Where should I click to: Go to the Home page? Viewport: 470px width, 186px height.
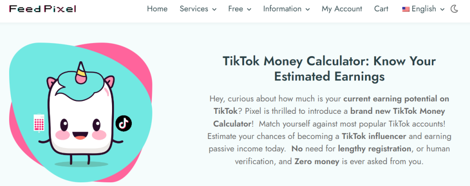click(157, 9)
